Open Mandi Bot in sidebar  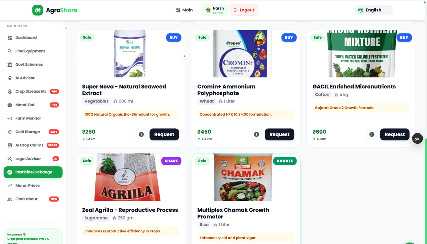click(x=25, y=105)
